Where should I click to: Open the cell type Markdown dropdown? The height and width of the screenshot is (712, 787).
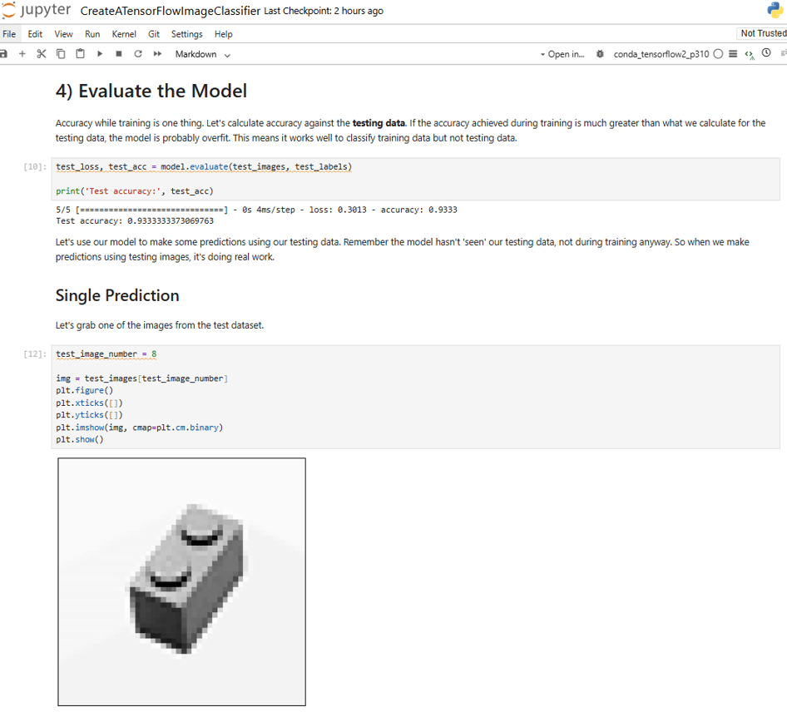point(203,54)
